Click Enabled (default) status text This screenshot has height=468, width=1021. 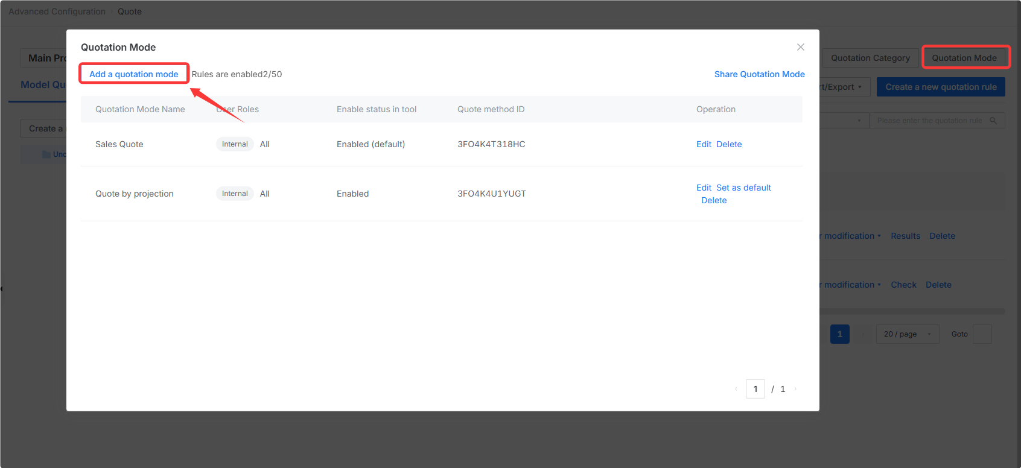[x=371, y=144]
